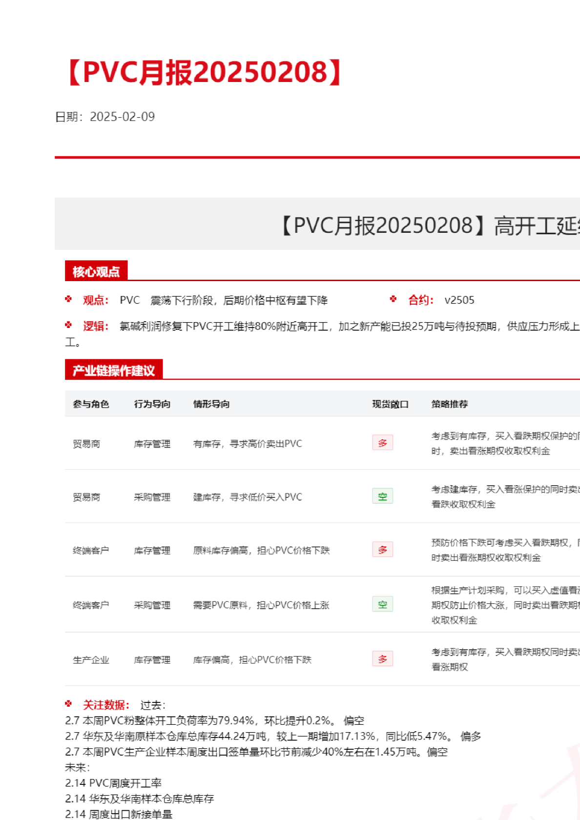
Task: Click the 策略推荐 column header
Action: [450, 404]
